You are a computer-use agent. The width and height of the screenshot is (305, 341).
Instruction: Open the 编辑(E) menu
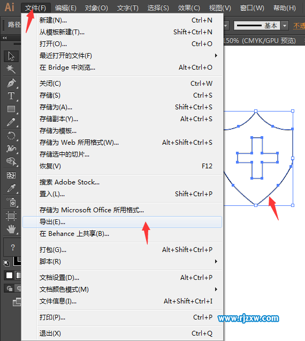[66, 8]
